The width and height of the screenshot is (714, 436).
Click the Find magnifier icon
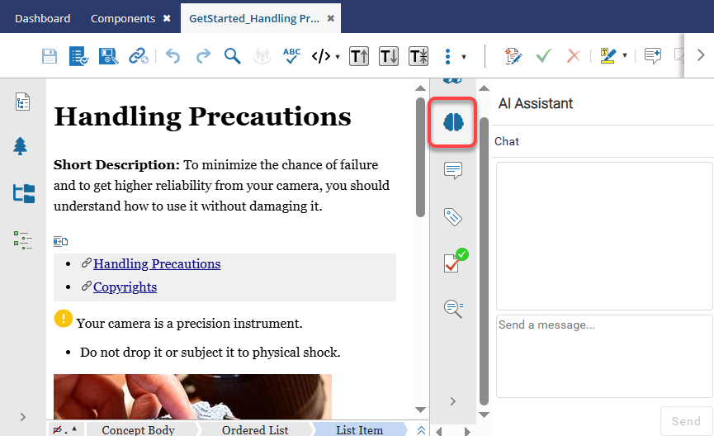click(233, 56)
